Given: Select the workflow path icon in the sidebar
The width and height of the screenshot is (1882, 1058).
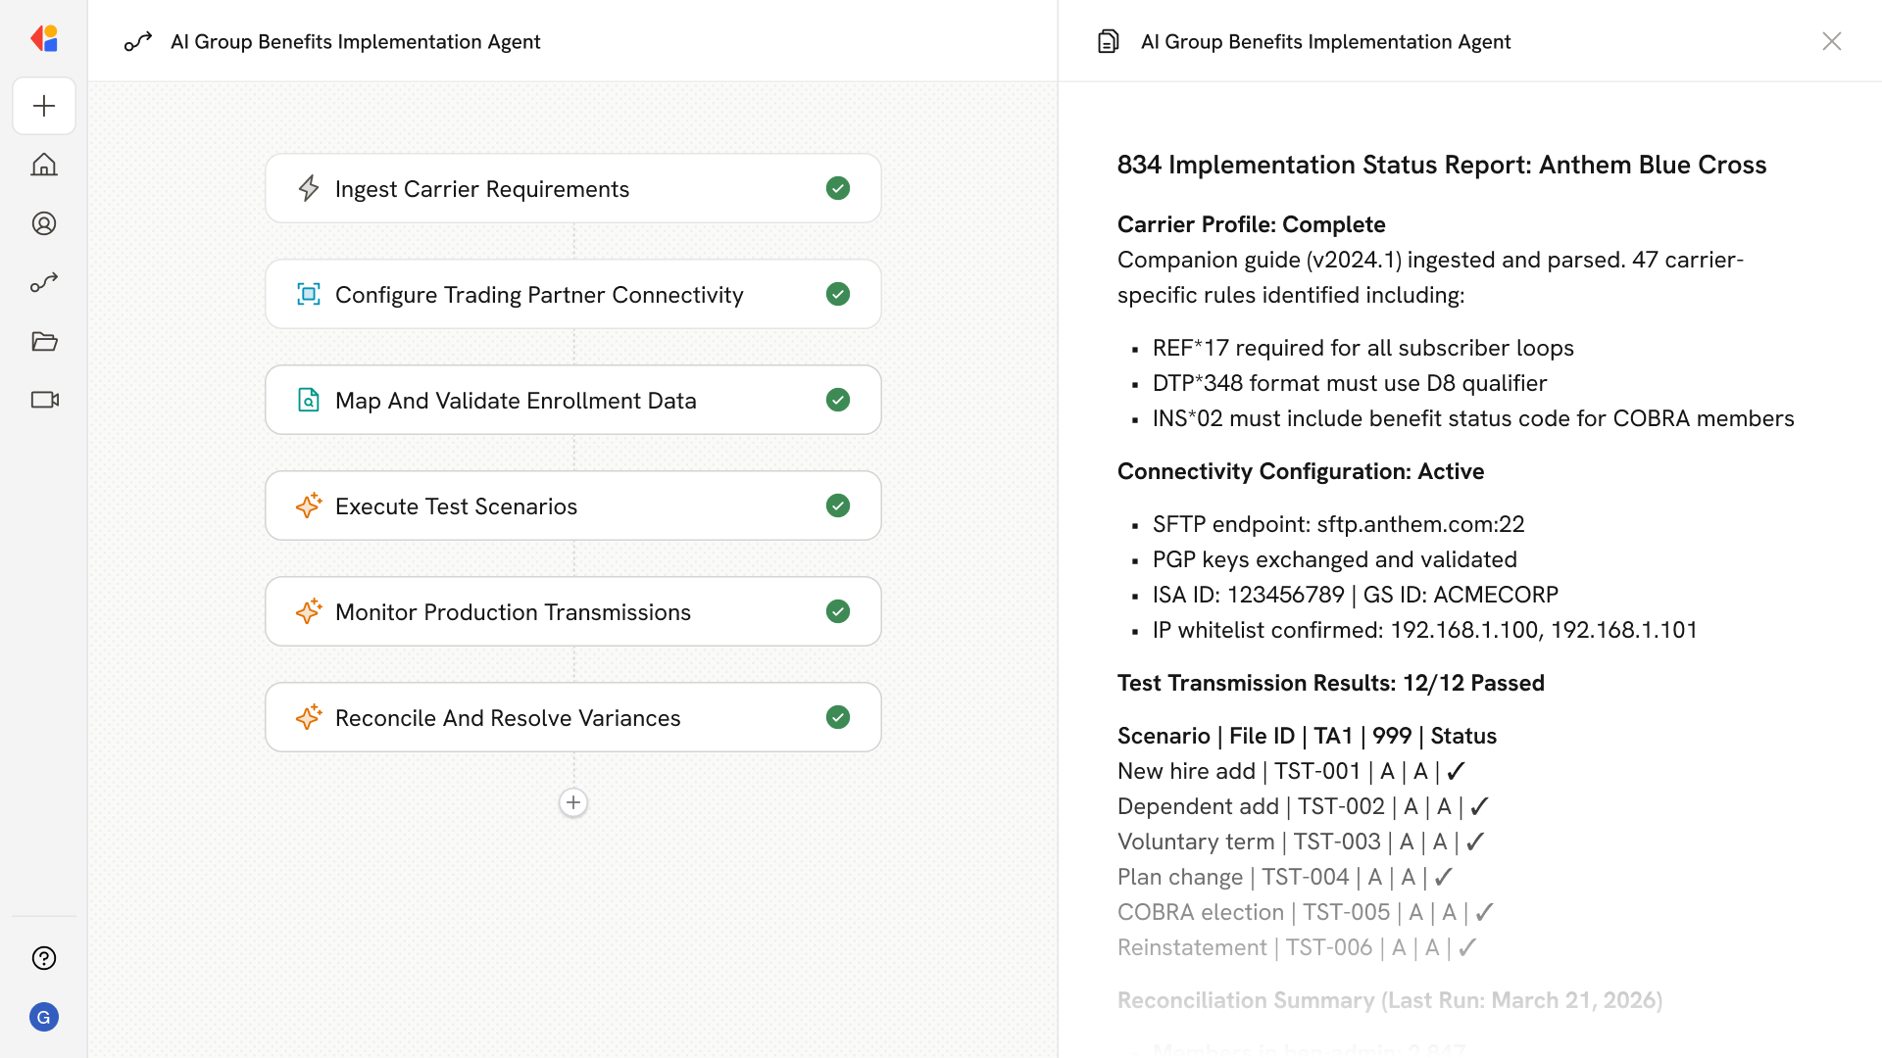Looking at the screenshot, I should (44, 282).
